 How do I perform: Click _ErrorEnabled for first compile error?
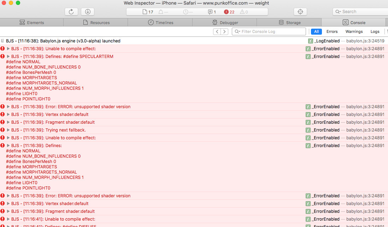point(326,49)
